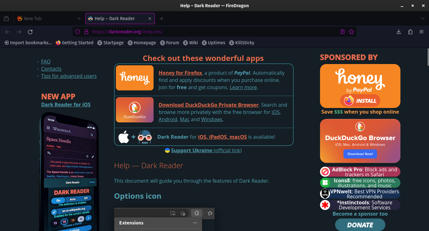The image size is (429, 231).
Task: Close the New Tab tab
Action: click(x=79, y=19)
